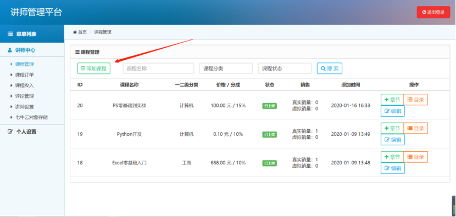This screenshot has height=217, width=456.
Task: Select the Excel零基础入门 course name
Action: pos(130,163)
